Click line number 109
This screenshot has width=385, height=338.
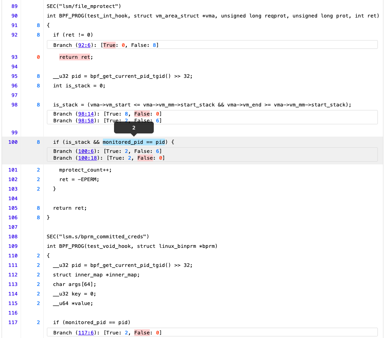(13, 246)
